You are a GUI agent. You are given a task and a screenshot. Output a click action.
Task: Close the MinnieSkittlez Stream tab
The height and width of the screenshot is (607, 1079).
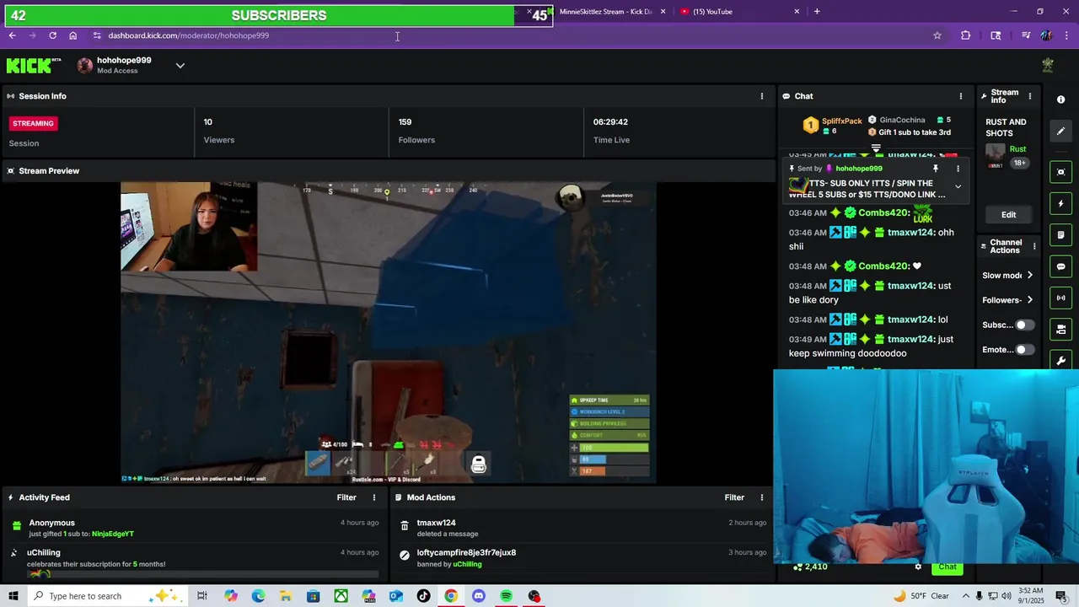(663, 12)
